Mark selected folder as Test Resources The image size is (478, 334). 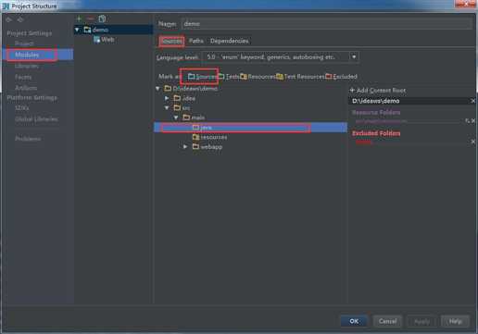(x=300, y=77)
